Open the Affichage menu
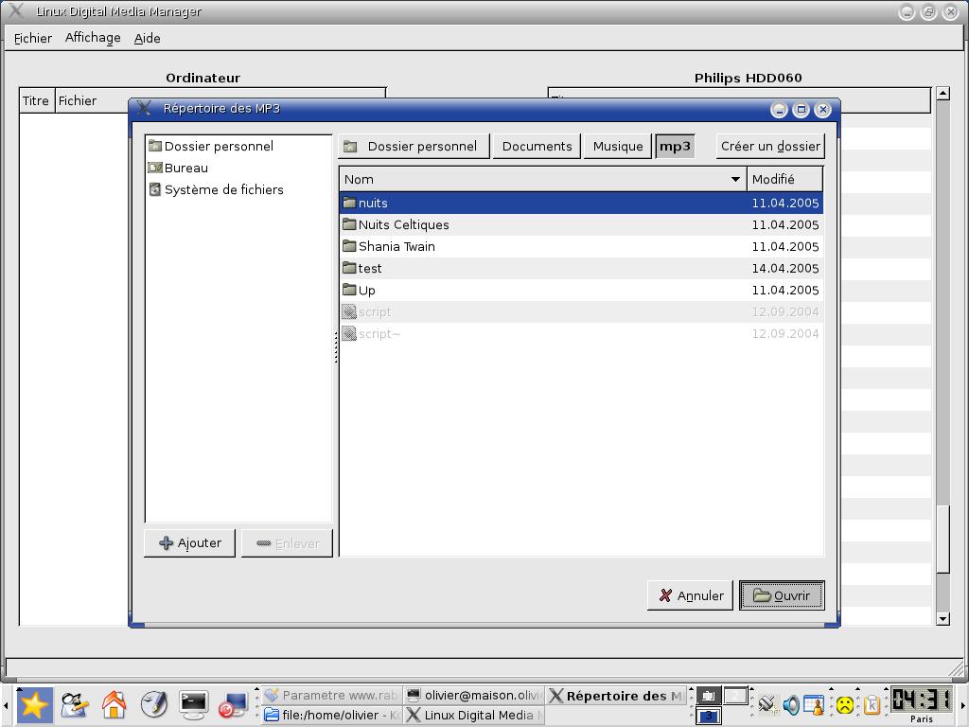 point(93,38)
